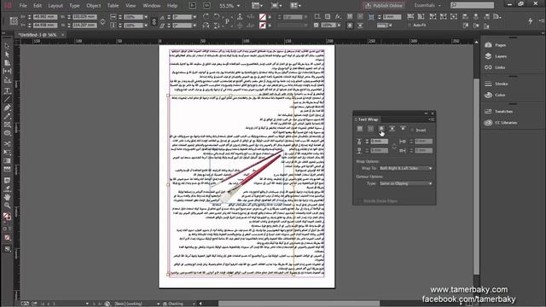Click the fill color swatch in control bar
The height and width of the screenshot is (307, 546).
pos(263,17)
